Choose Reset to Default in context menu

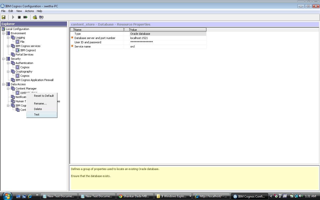[42, 96]
